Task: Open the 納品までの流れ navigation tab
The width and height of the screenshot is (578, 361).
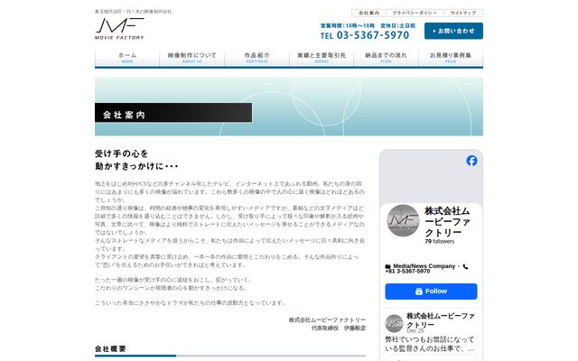Action: (386, 58)
